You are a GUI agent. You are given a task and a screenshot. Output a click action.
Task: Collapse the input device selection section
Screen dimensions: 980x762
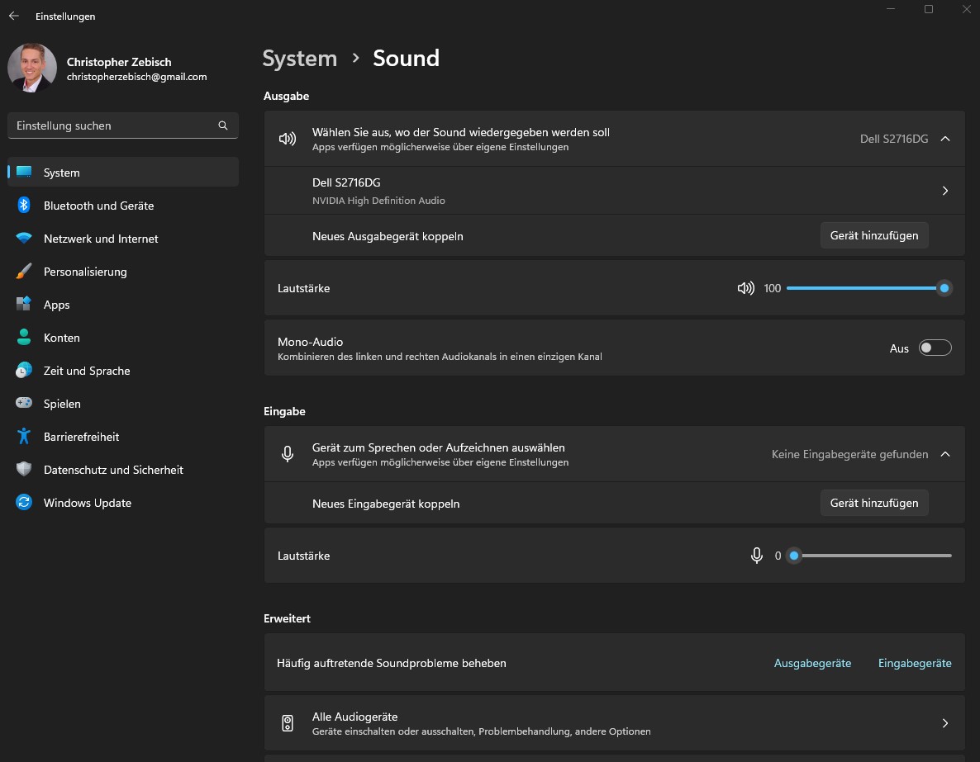[x=945, y=454]
